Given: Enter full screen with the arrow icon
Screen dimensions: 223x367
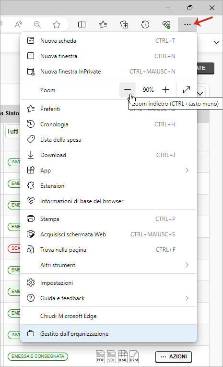Looking at the screenshot, I should coord(186,90).
